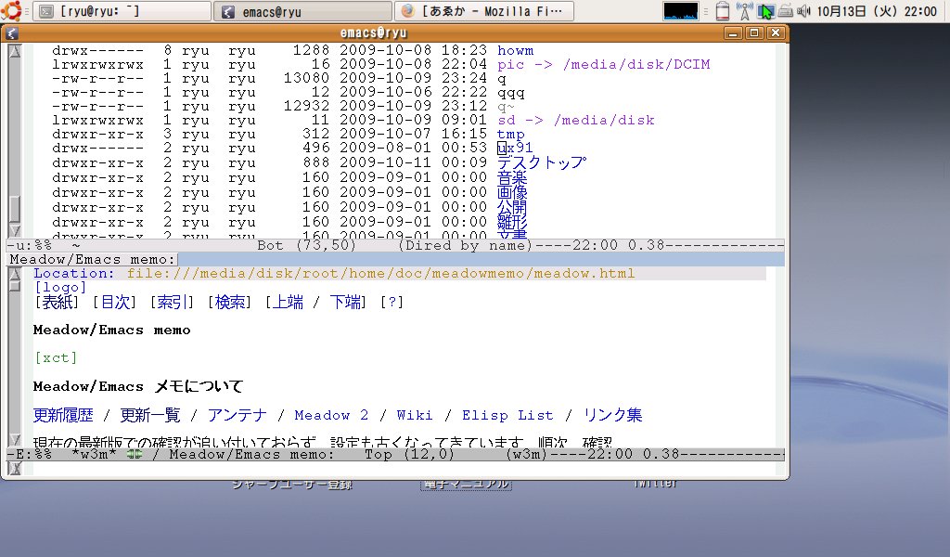
Task: Click the 13080 size of file q
Action: 306,78
